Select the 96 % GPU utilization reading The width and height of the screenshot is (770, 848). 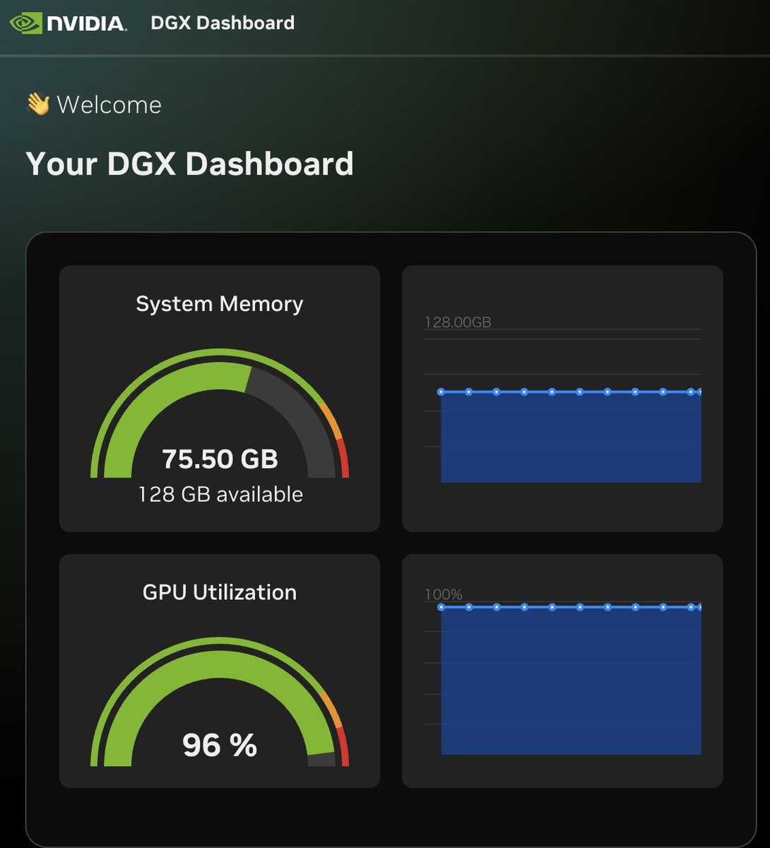click(x=220, y=745)
